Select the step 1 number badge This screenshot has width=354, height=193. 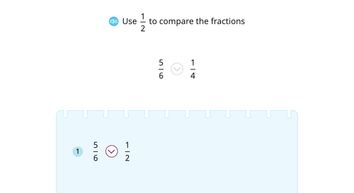point(78,151)
